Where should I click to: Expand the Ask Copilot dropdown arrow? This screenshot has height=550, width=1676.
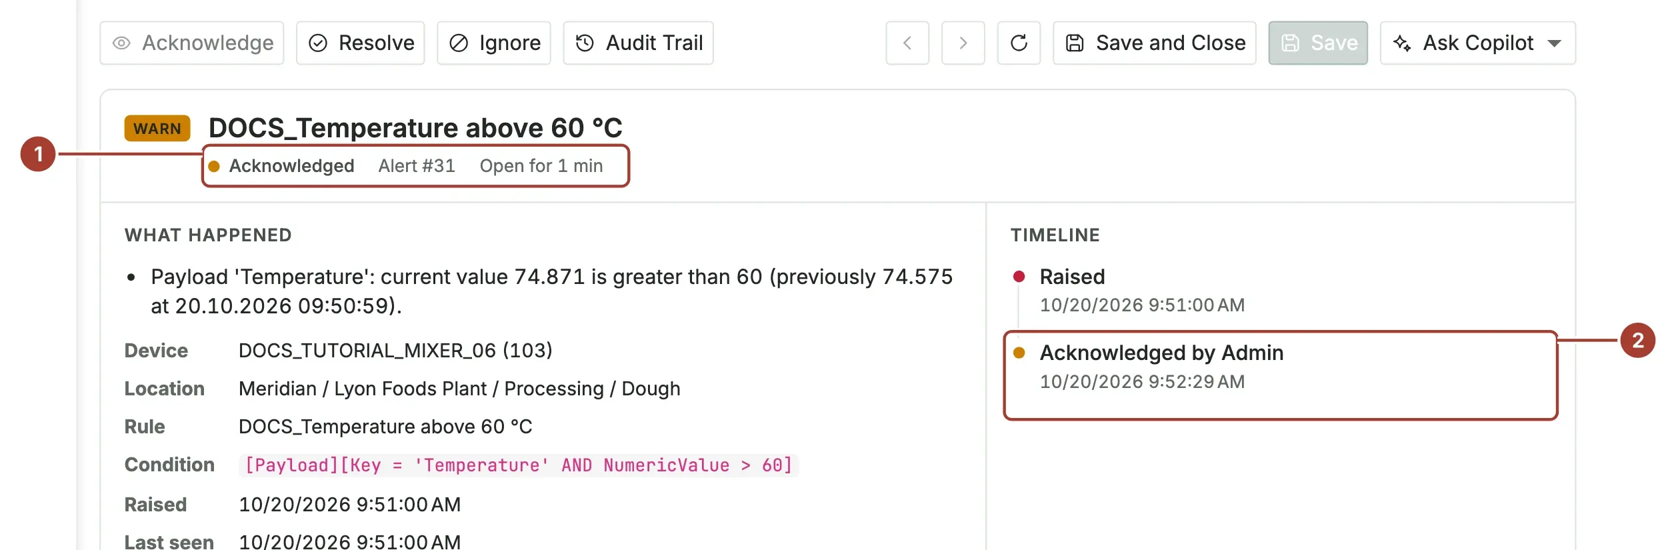tap(1555, 43)
